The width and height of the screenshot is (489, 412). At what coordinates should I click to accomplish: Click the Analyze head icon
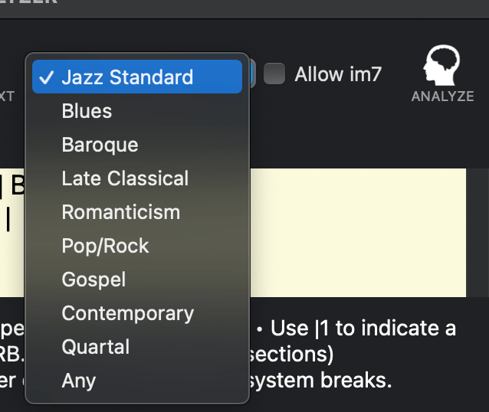coord(442,67)
